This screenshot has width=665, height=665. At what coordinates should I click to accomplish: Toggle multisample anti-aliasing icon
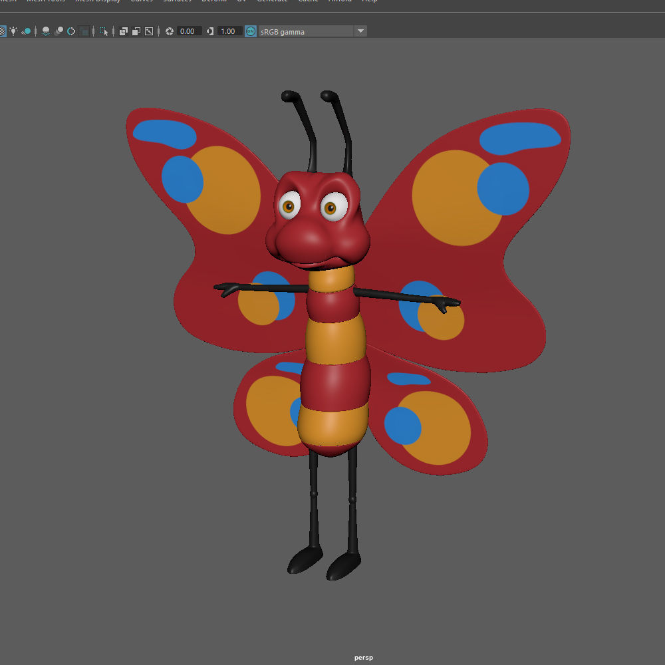pyautogui.click(x=71, y=31)
